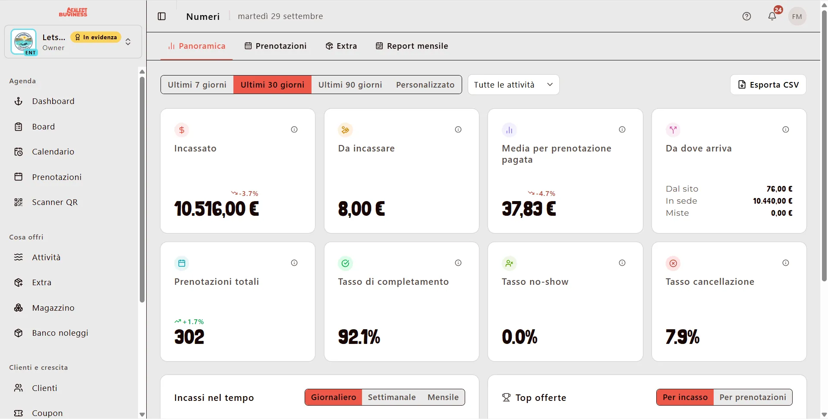Set Incassi nel tempo to Giornaliero
This screenshot has width=828, height=419.
coord(334,397)
